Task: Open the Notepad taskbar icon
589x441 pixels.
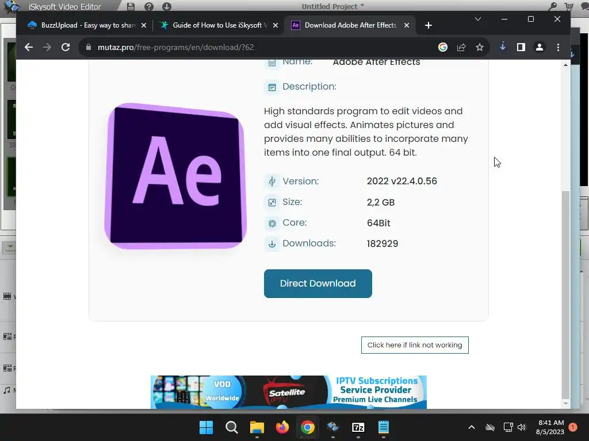Action: point(384,427)
